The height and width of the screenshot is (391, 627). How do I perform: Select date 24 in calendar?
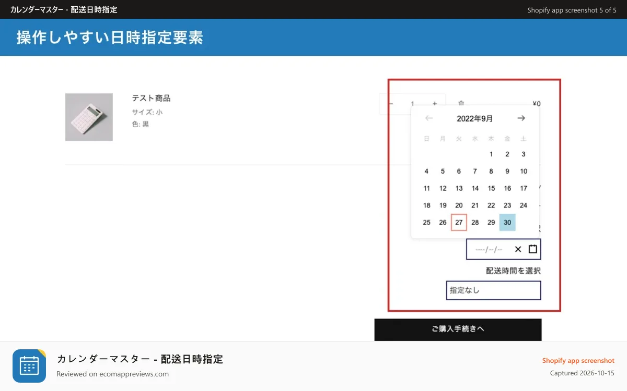[524, 205]
